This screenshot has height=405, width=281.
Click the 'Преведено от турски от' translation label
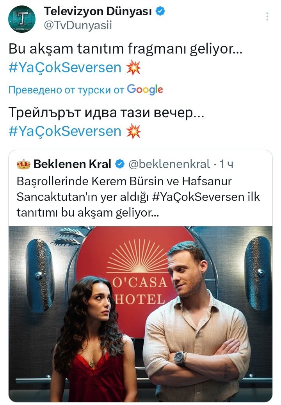(66, 90)
